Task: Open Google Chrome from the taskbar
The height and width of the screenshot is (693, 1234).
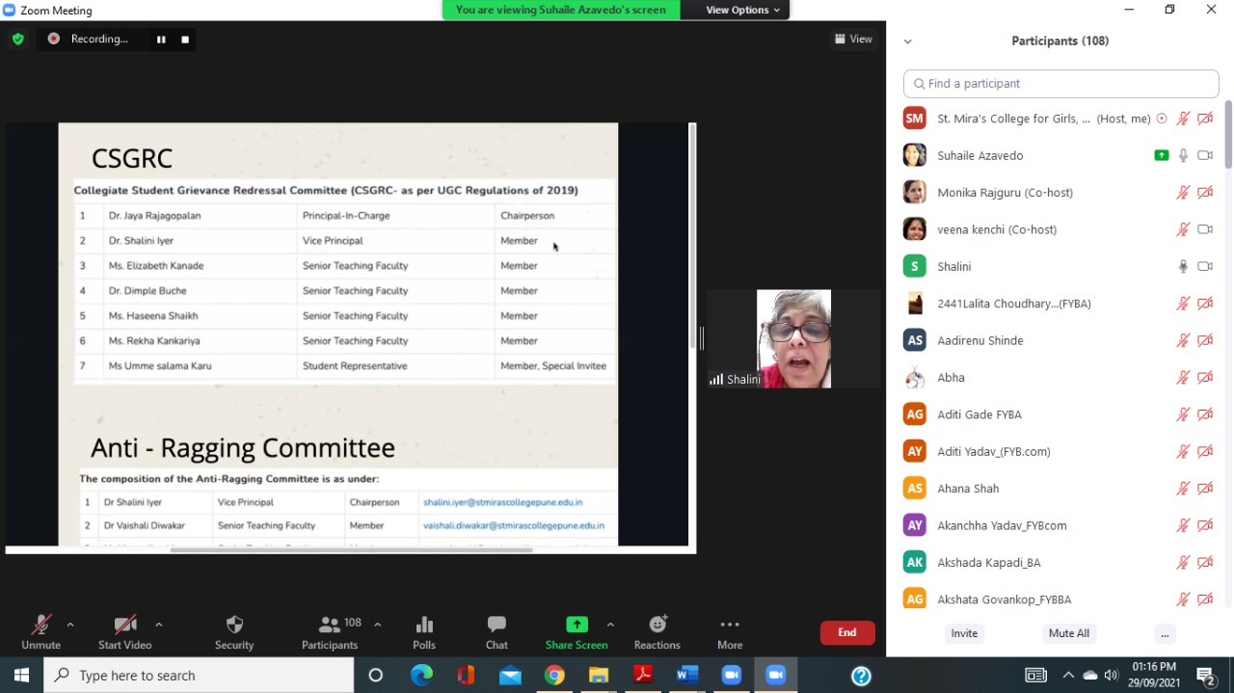Action: pos(554,676)
